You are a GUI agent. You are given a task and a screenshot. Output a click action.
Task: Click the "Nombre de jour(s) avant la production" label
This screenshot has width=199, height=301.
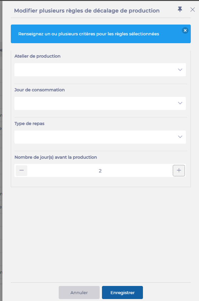pyautogui.click(x=56, y=157)
